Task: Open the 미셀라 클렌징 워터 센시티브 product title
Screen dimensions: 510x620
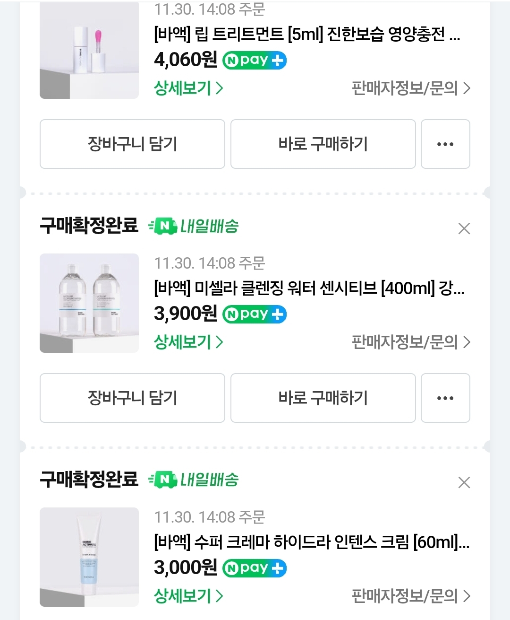Action: [x=309, y=288]
